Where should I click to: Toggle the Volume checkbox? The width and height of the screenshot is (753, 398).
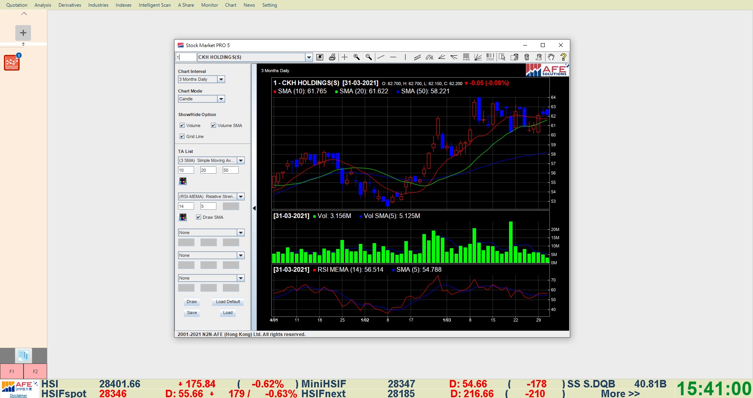click(x=182, y=125)
